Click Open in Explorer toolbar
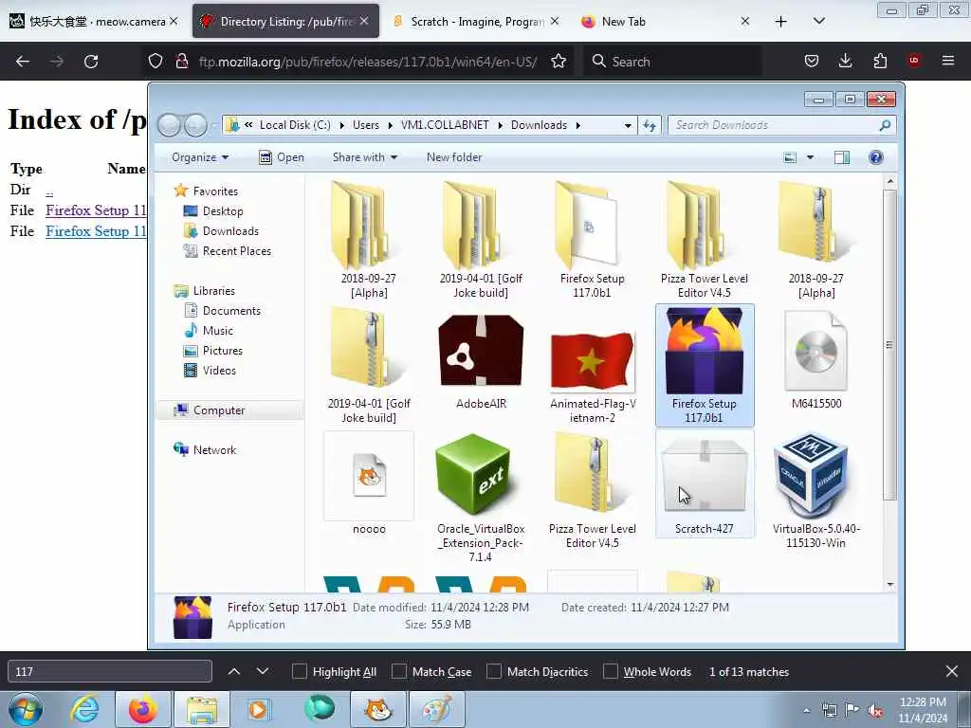Image resolution: width=971 pixels, height=728 pixels. 282,157
